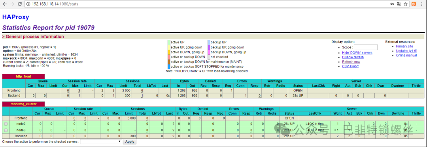Click the 'Choose the action to perform' label
Image resolution: width=427 pixels, height=147 pixels.
pyautogui.click(x=41, y=141)
